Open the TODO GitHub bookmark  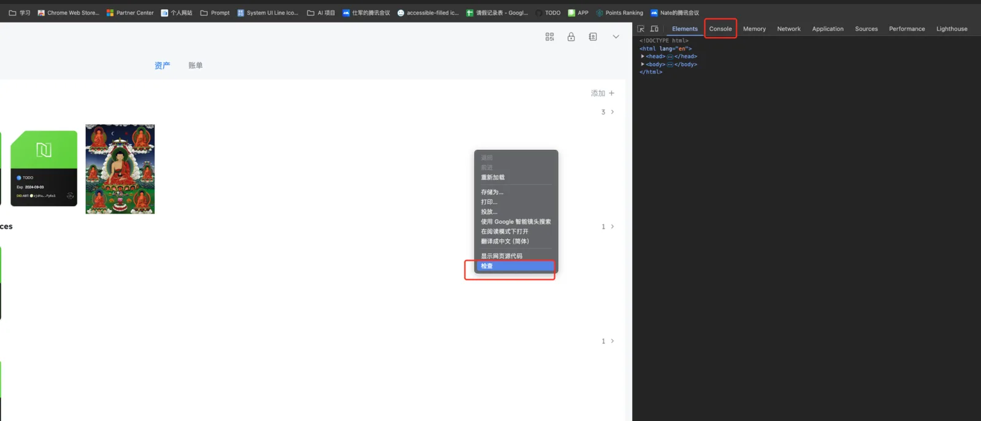[548, 13]
